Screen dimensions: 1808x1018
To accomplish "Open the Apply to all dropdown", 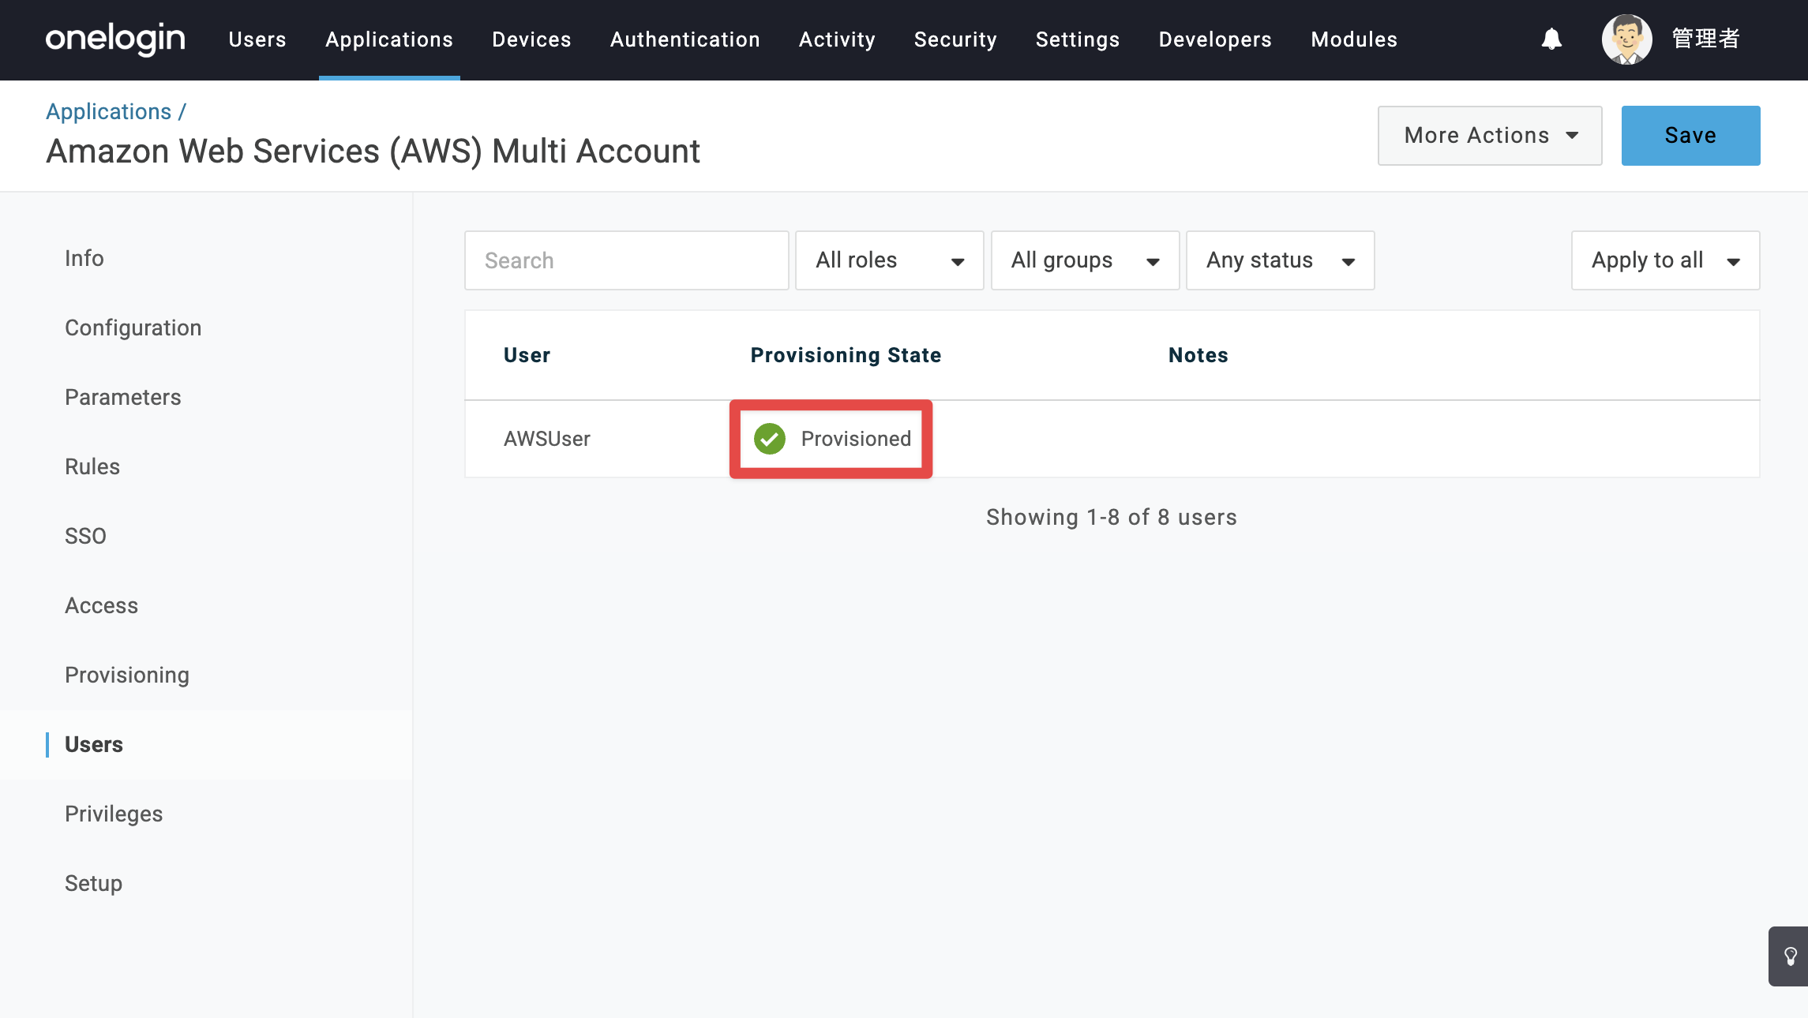I will tap(1666, 260).
